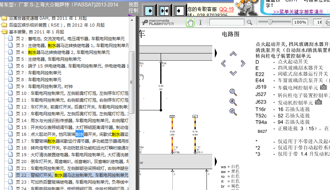This screenshot has width=330, height=190.
Task: Click the page icon beside 页 9
Action: (x=11, y=86)
